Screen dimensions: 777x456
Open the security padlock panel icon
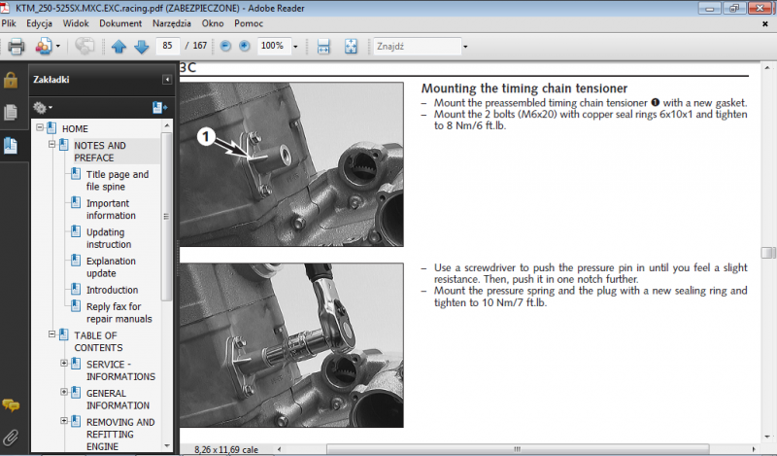click(x=11, y=80)
